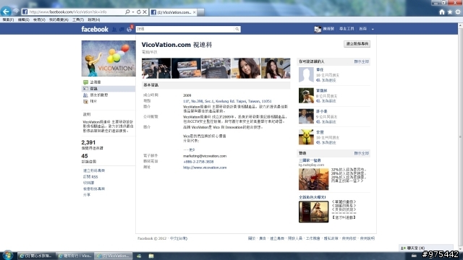
Task: Open the chat bar showing (4)
Action: pyautogui.click(x=426, y=248)
